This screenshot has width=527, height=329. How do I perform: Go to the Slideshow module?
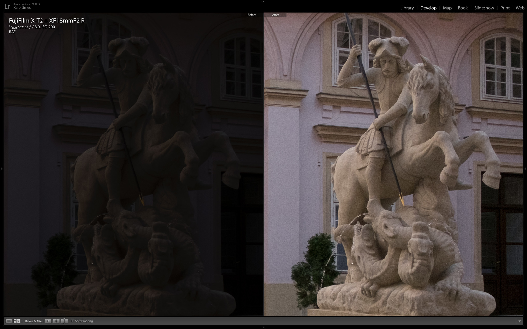pyautogui.click(x=484, y=8)
